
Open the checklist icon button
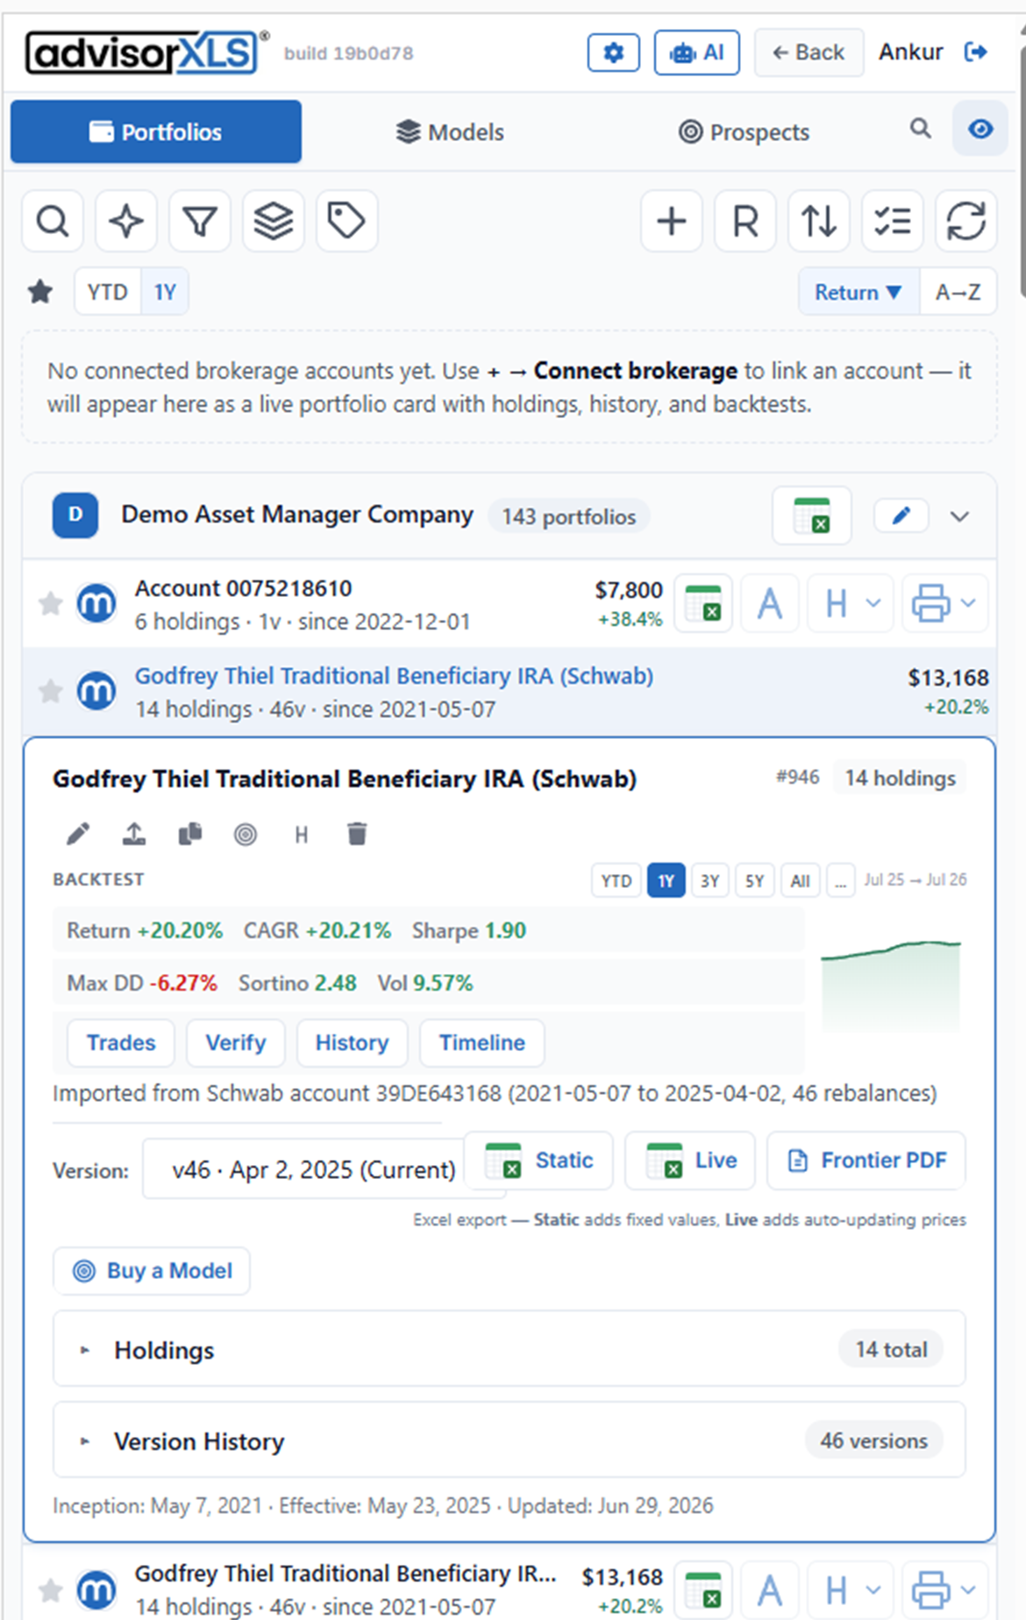pyautogui.click(x=893, y=221)
